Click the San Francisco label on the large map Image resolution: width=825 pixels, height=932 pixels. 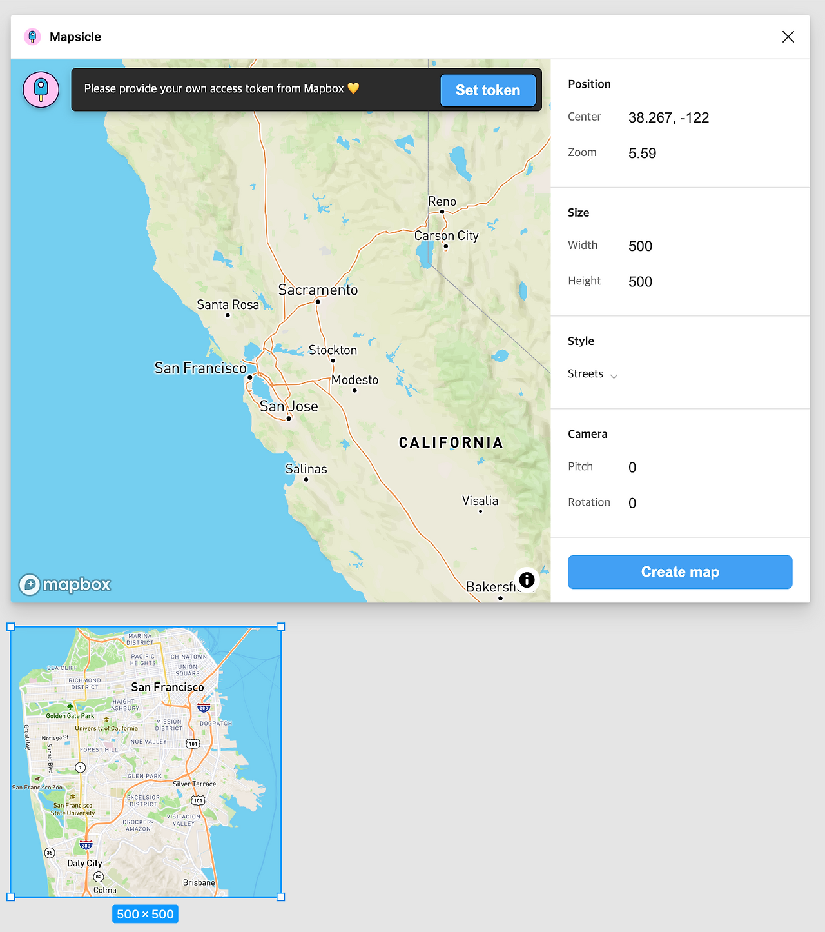[200, 368]
